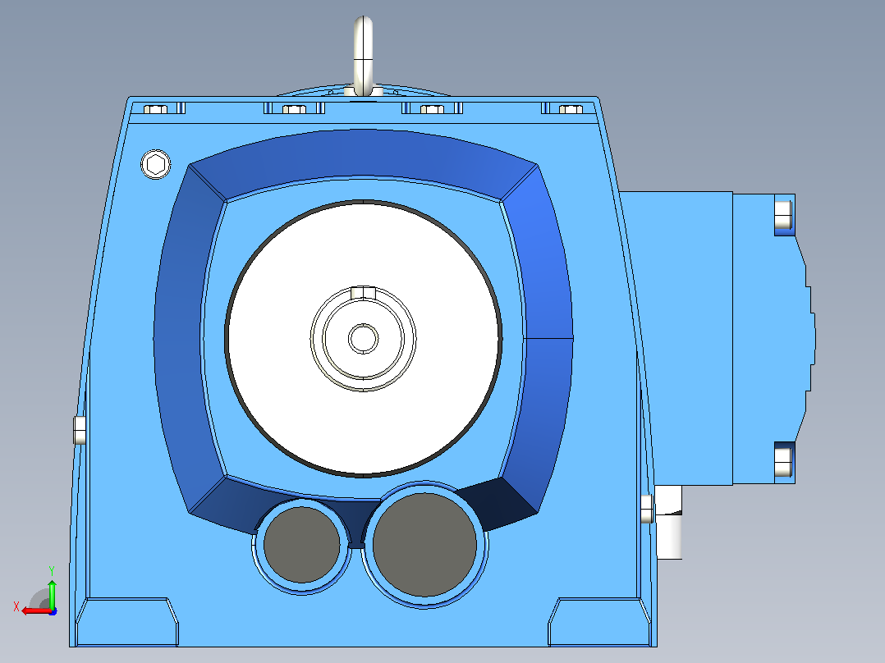
Task: Select the leftmost bolt along the top cover
Action: pyautogui.click(x=155, y=109)
